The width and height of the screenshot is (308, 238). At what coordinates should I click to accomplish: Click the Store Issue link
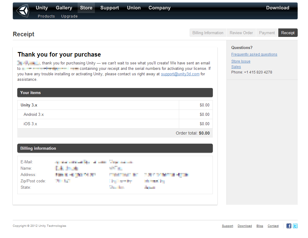[241, 61]
